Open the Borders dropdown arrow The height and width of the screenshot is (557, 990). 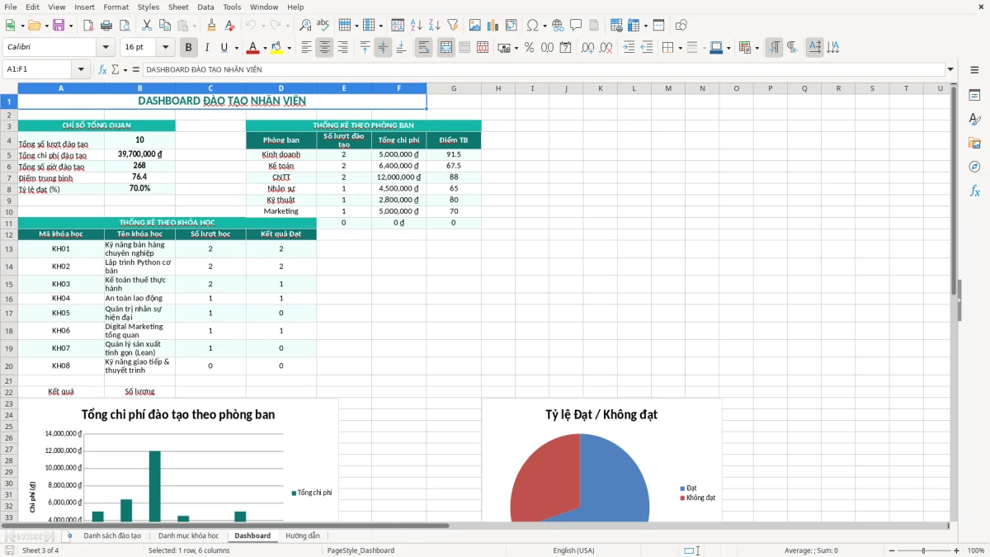click(x=681, y=48)
